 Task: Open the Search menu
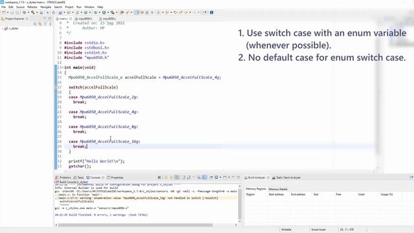(x=58, y=7)
